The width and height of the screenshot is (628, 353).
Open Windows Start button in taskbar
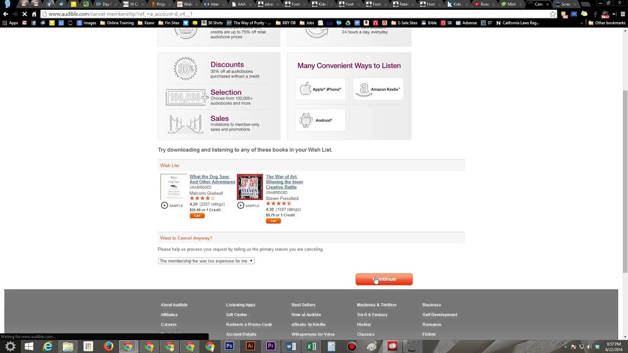[x=29, y=347]
